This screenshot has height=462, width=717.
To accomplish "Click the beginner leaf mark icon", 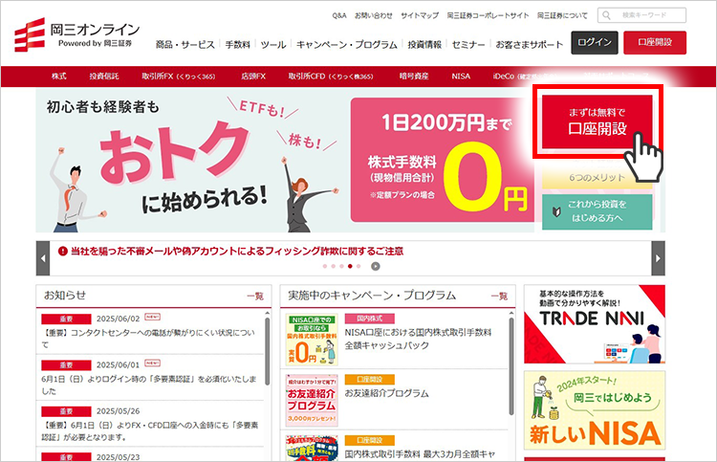I will (556, 211).
